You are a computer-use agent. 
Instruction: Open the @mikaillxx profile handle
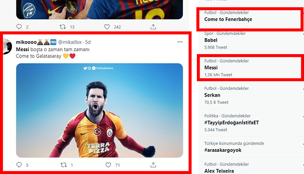(x=70, y=42)
